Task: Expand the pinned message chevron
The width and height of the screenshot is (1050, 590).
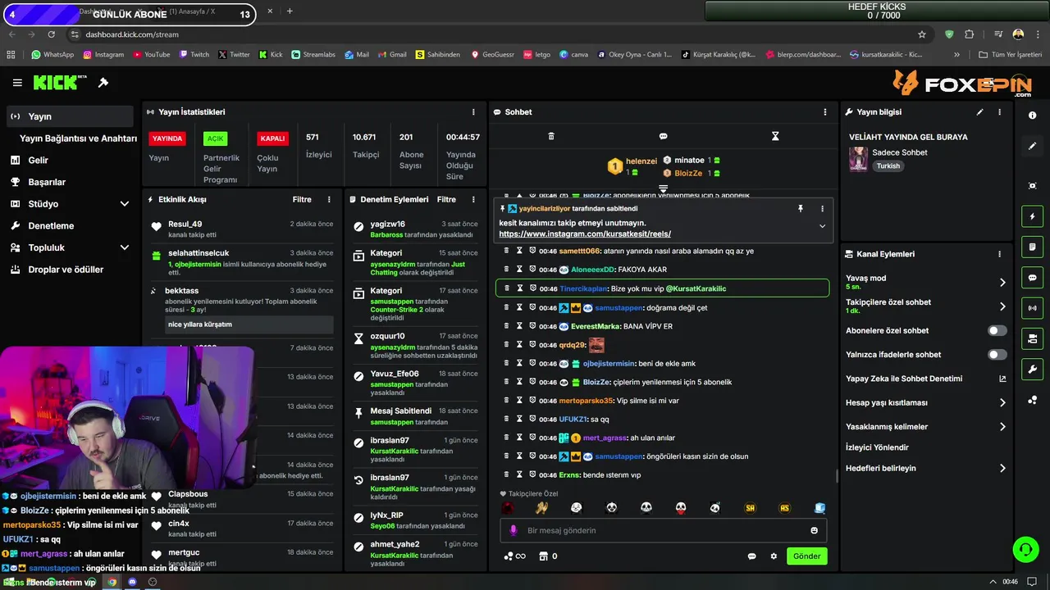Action: click(x=822, y=226)
